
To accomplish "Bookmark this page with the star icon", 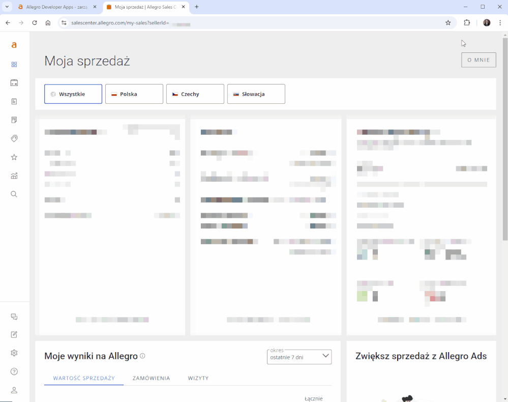I will click(448, 23).
